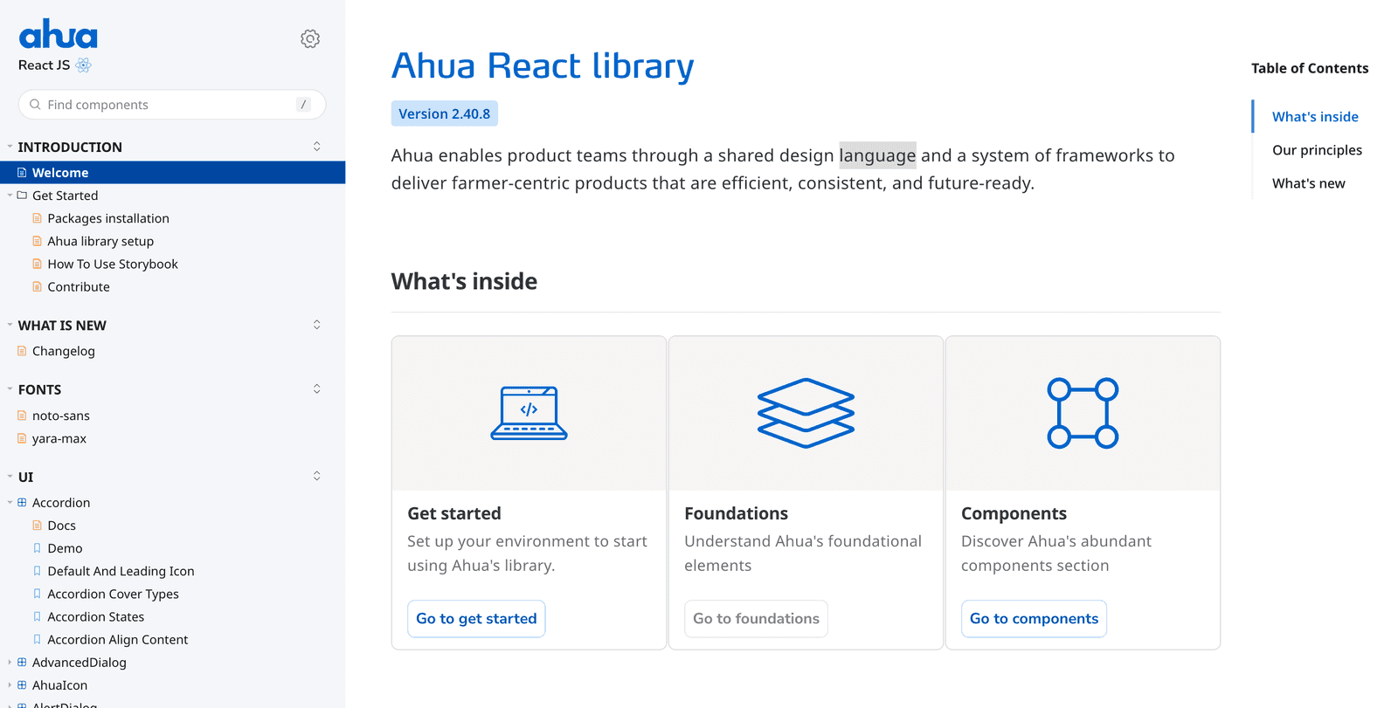The image size is (1398, 708).
Task: Click the magnifier icon in the search box
Action: point(35,105)
